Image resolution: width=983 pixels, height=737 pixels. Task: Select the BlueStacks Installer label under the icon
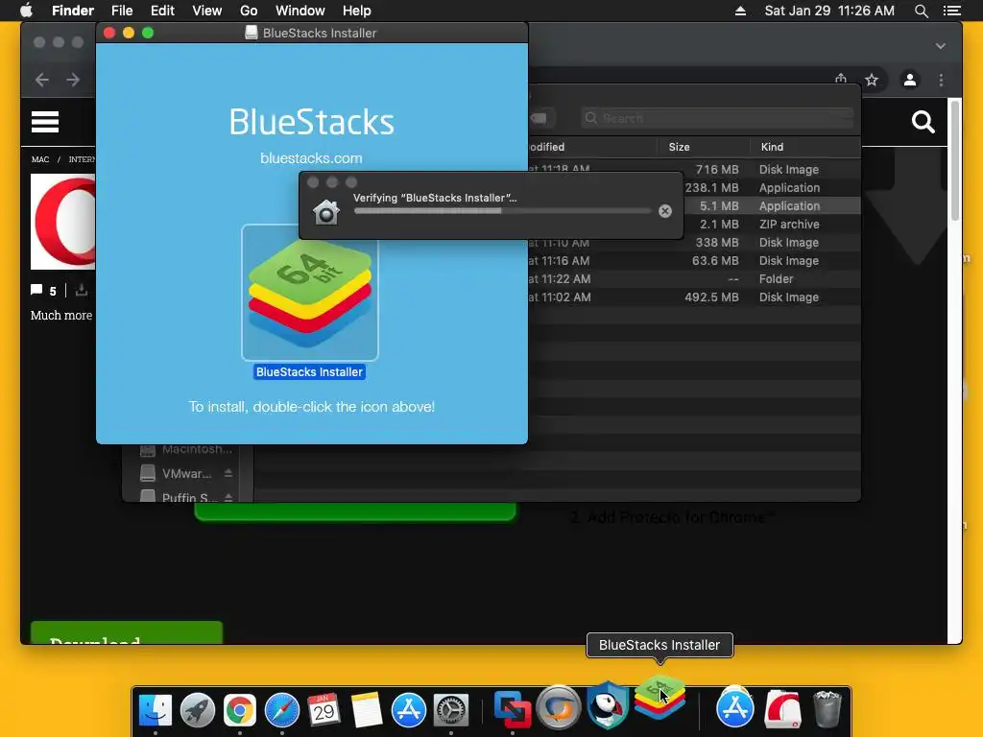pyautogui.click(x=310, y=372)
